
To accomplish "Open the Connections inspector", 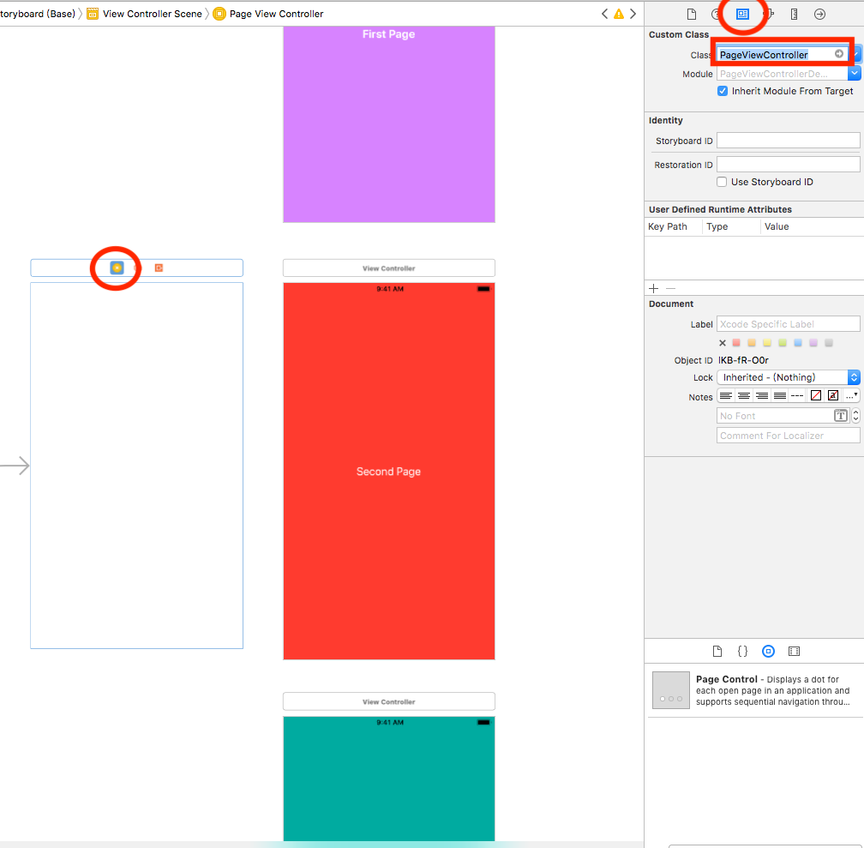I will 820,14.
